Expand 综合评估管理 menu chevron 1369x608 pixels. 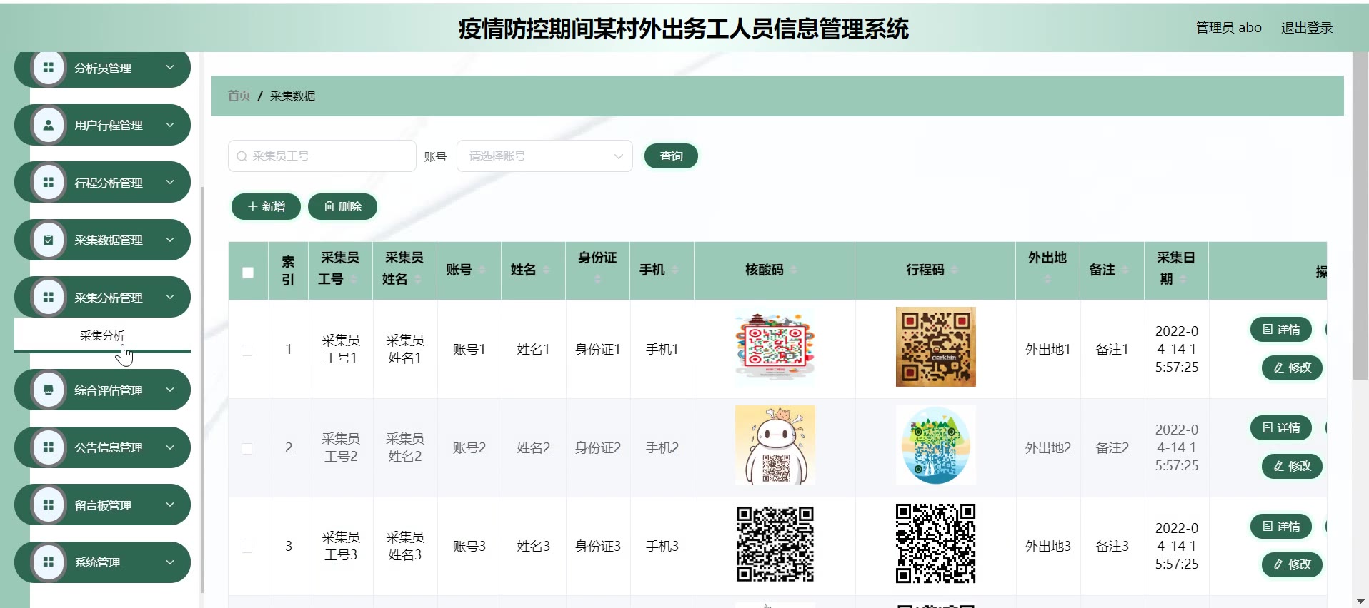170,390
